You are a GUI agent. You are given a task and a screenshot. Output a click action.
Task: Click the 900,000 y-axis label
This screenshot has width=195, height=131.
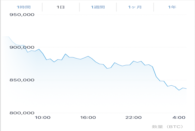point(22,47)
